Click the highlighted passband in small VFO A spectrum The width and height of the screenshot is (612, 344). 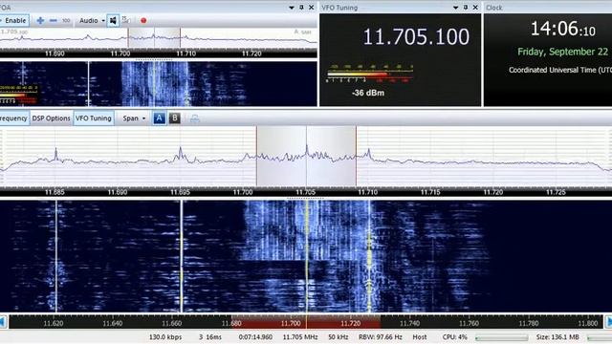154,38
